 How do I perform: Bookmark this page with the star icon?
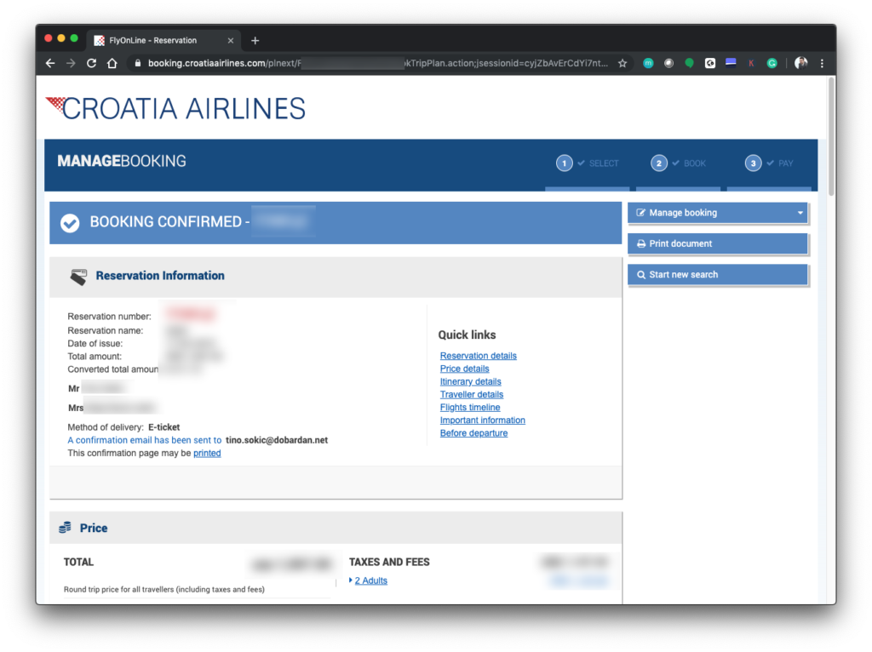[x=622, y=63]
